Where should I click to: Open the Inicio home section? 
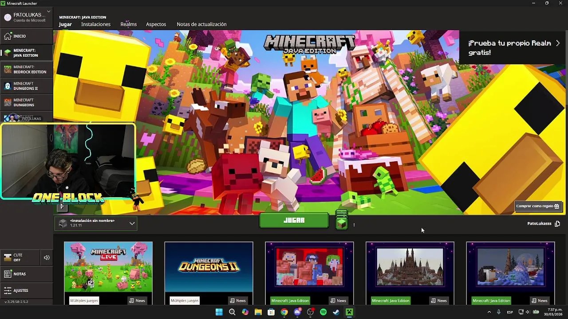pos(27,36)
